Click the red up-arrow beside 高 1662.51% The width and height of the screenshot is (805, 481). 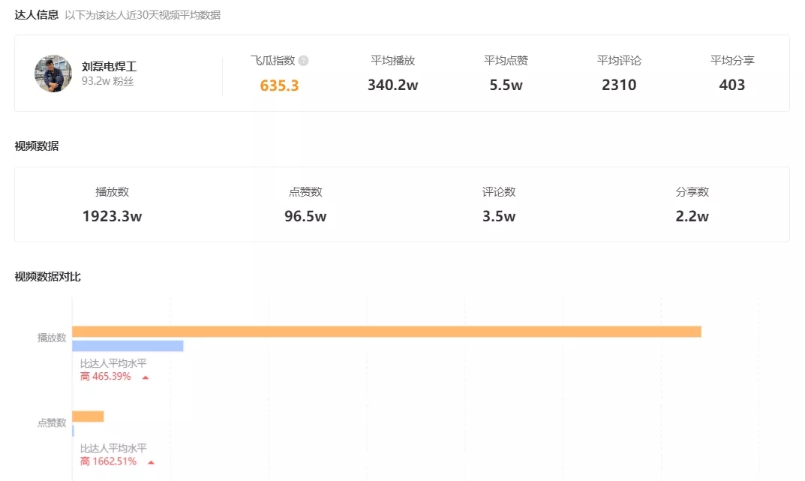tap(152, 461)
